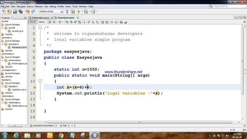Click the editor horizontal scrollbar
The height and width of the screenshot is (139, 247).
click(139, 122)
